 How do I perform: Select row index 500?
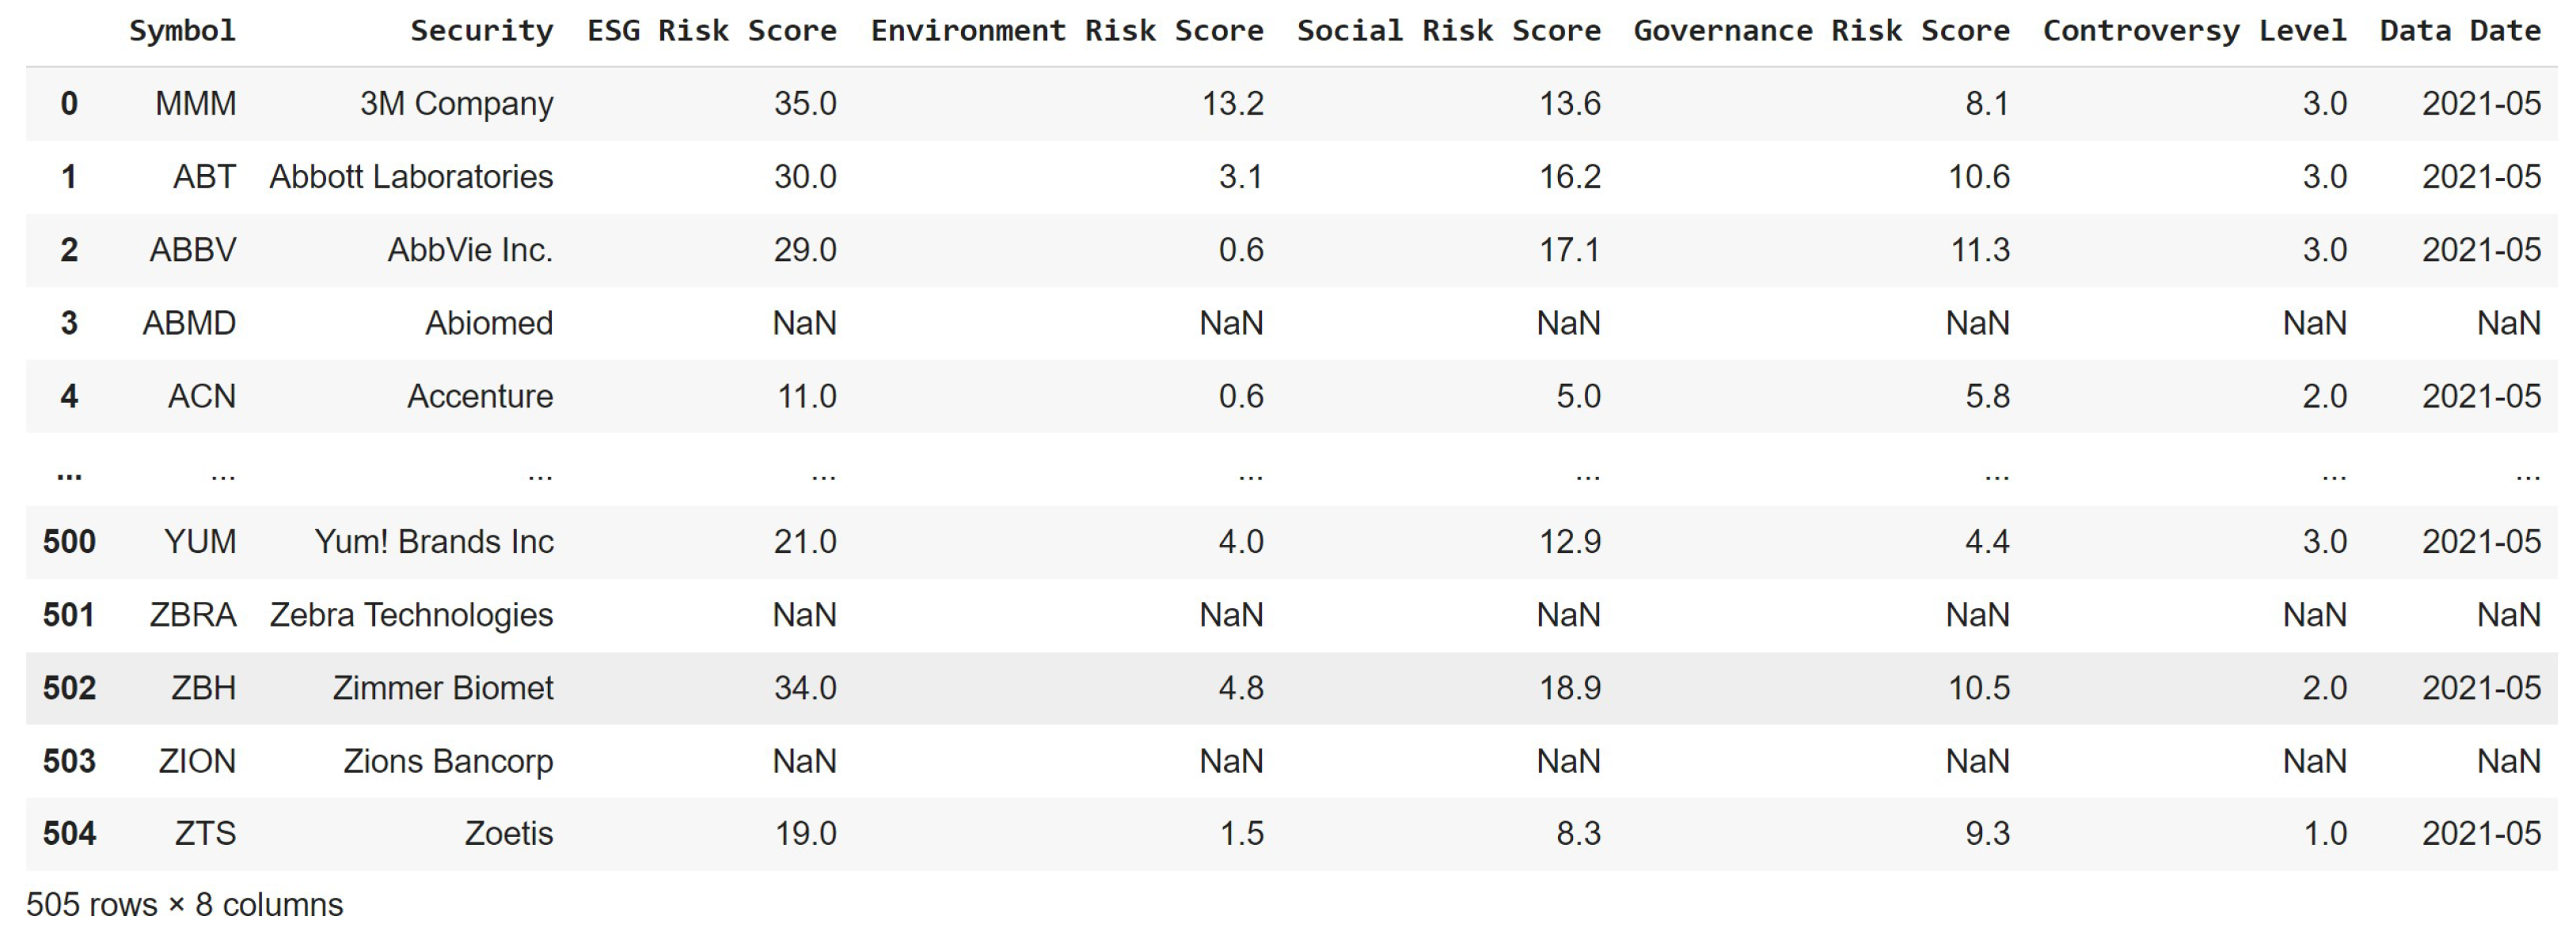click(x=69, y=541)
